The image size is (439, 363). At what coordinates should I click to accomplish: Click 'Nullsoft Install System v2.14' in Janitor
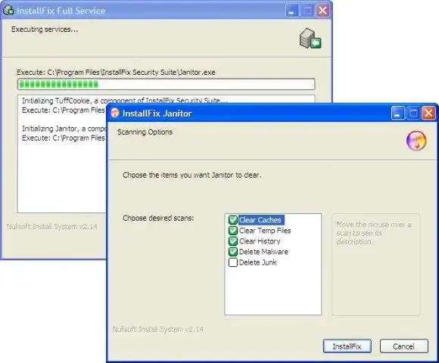[x=158, y=329]
